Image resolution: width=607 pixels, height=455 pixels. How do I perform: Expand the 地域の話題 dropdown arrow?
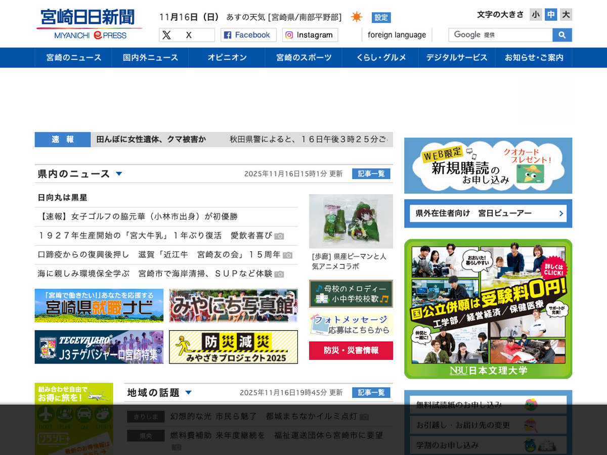coord(188,392)
